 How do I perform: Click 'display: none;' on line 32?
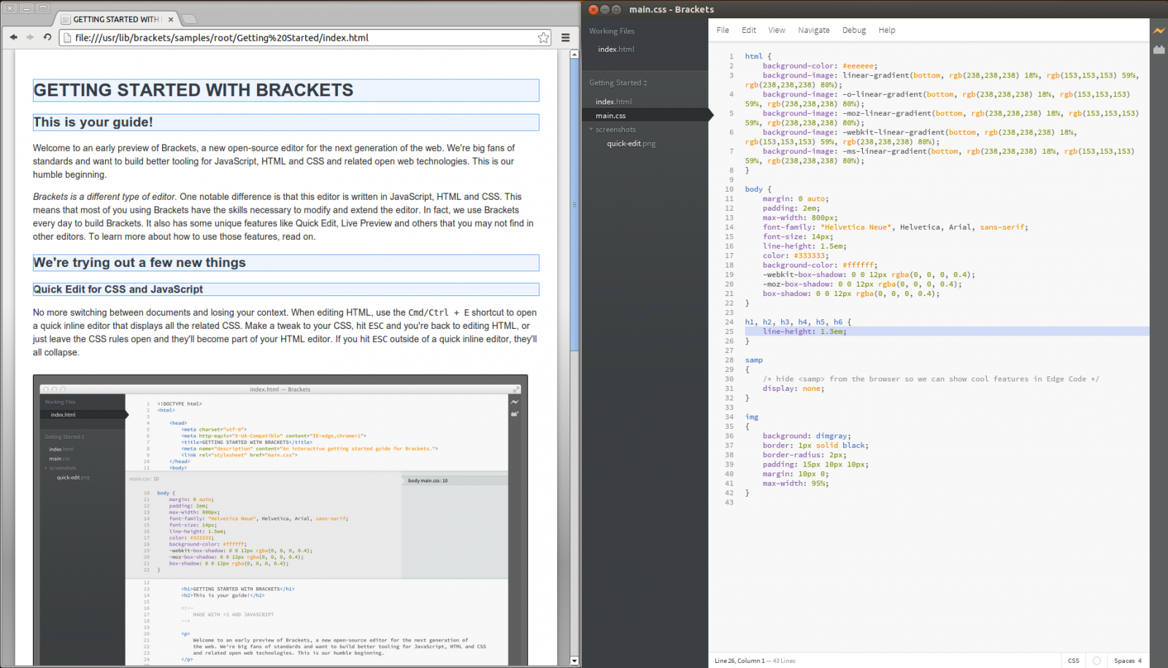coord(794,389)
